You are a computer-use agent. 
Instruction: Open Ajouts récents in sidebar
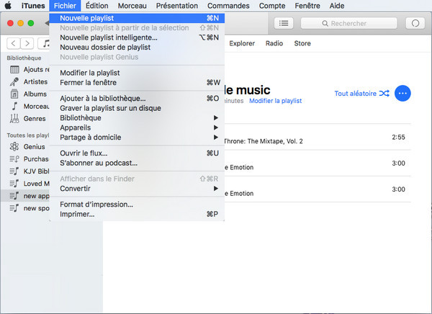coord(28,69)
